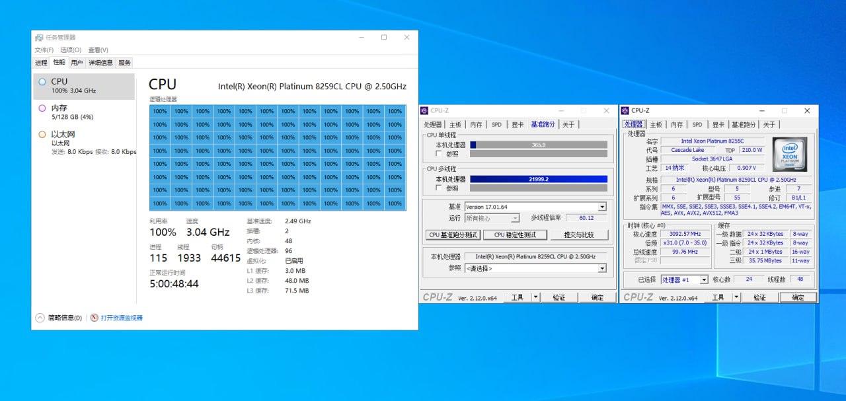
Task: Open the 内存 tab in the processor CPU-Z window
Action: (x=677, y=124)
